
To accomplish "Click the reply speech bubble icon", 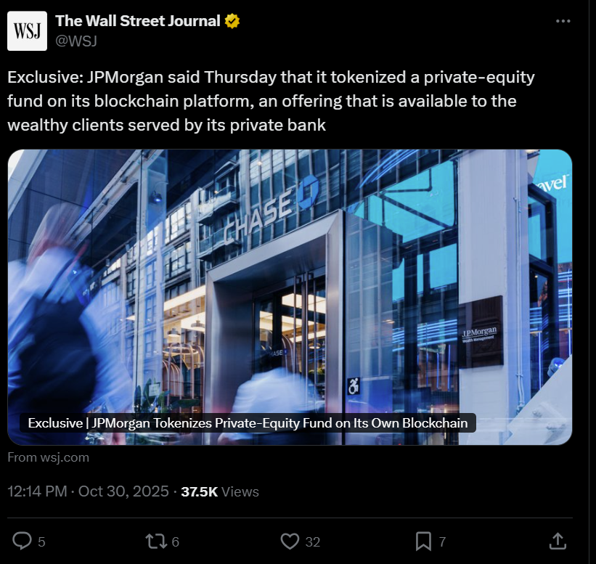I will click(x=23, y=540).
